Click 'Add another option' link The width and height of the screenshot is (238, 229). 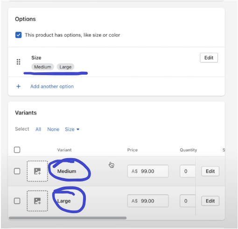52,86
